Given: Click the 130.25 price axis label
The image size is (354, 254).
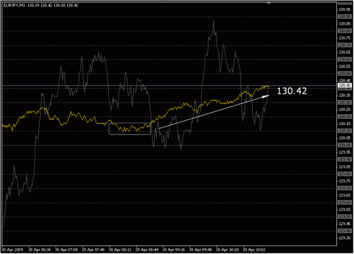Looking at the screenshot, I should (x=344, y=109).
